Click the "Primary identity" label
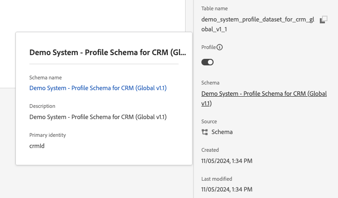This screenshot has width=338, height=198. click(x=48, y=135)
